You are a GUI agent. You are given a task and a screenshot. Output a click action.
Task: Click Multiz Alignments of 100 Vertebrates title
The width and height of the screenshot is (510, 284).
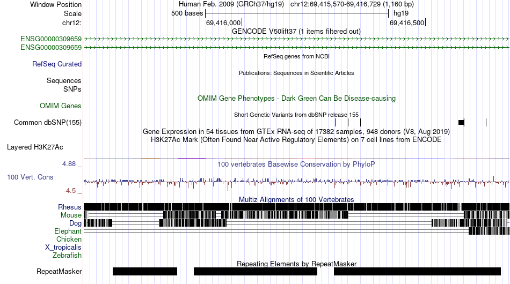pos(296,200)
